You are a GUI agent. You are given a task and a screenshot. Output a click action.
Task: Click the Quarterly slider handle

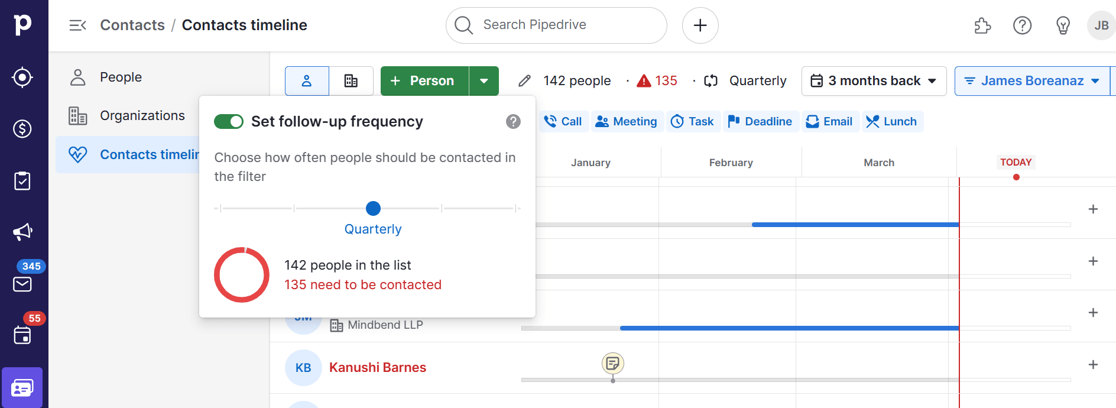(373, 209)
